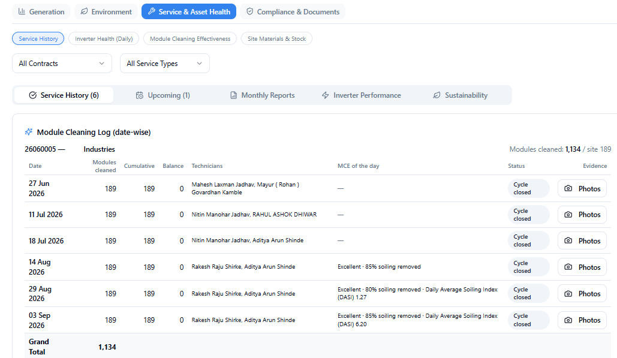Click the camera icon for 29 Aug 2026

pyautogui.click(x=568, y=293)
